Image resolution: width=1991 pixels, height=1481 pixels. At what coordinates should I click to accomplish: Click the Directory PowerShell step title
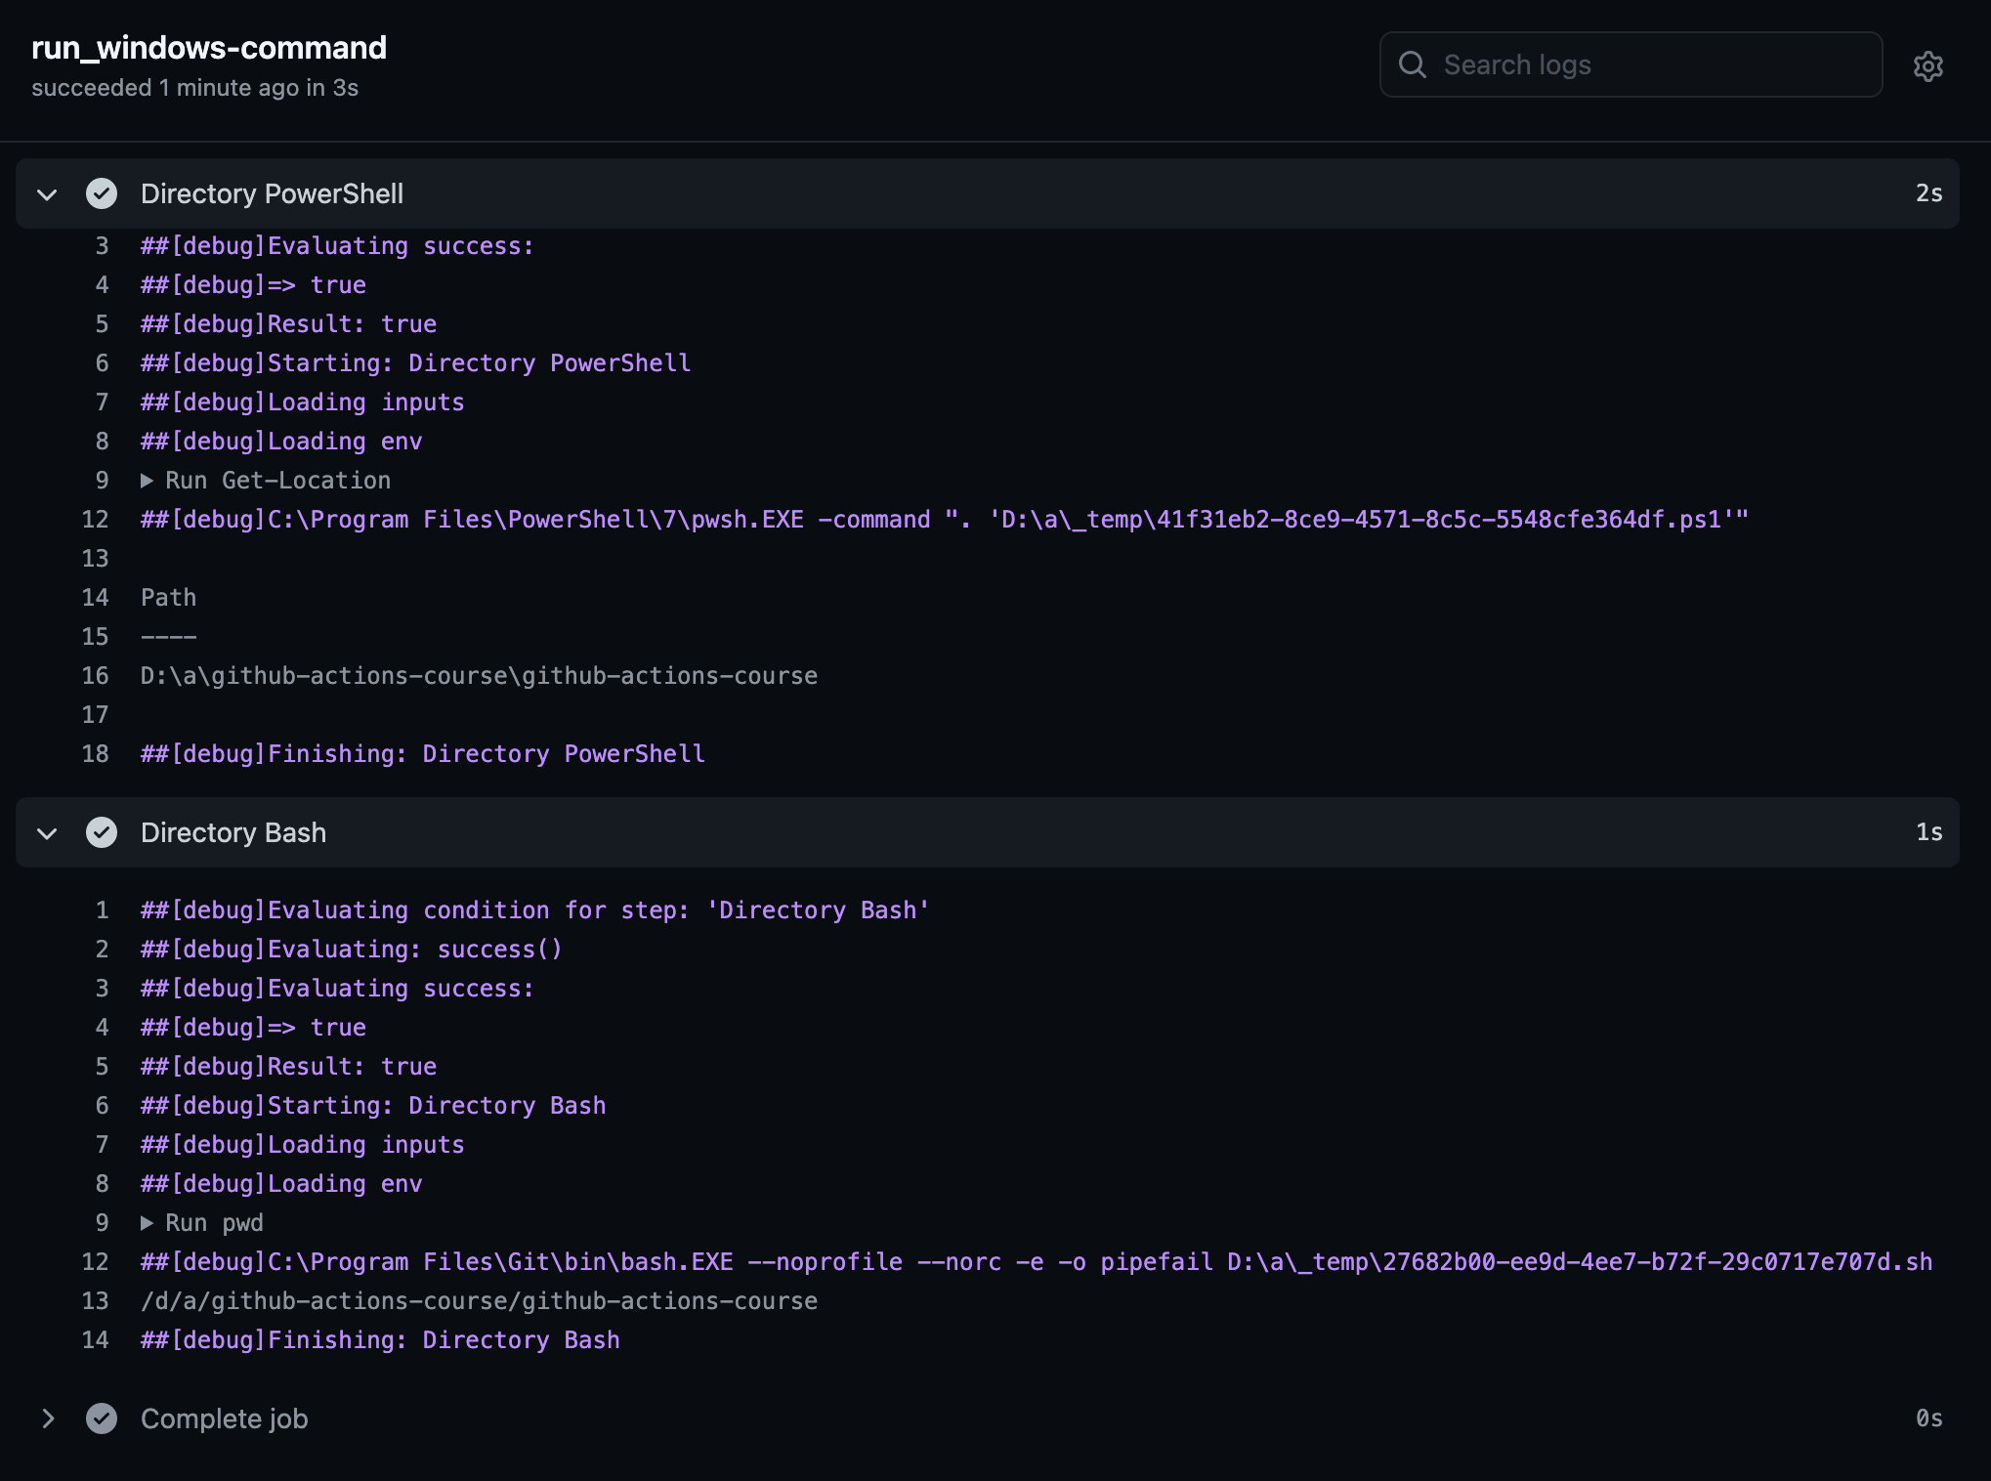click(272, 193)
